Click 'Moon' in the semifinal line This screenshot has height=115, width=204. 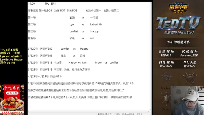point(99,63)
